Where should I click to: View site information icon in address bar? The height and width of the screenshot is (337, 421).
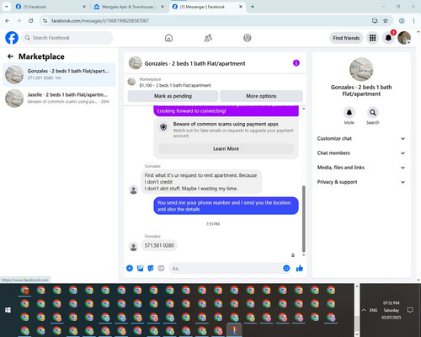coord(45,21)
